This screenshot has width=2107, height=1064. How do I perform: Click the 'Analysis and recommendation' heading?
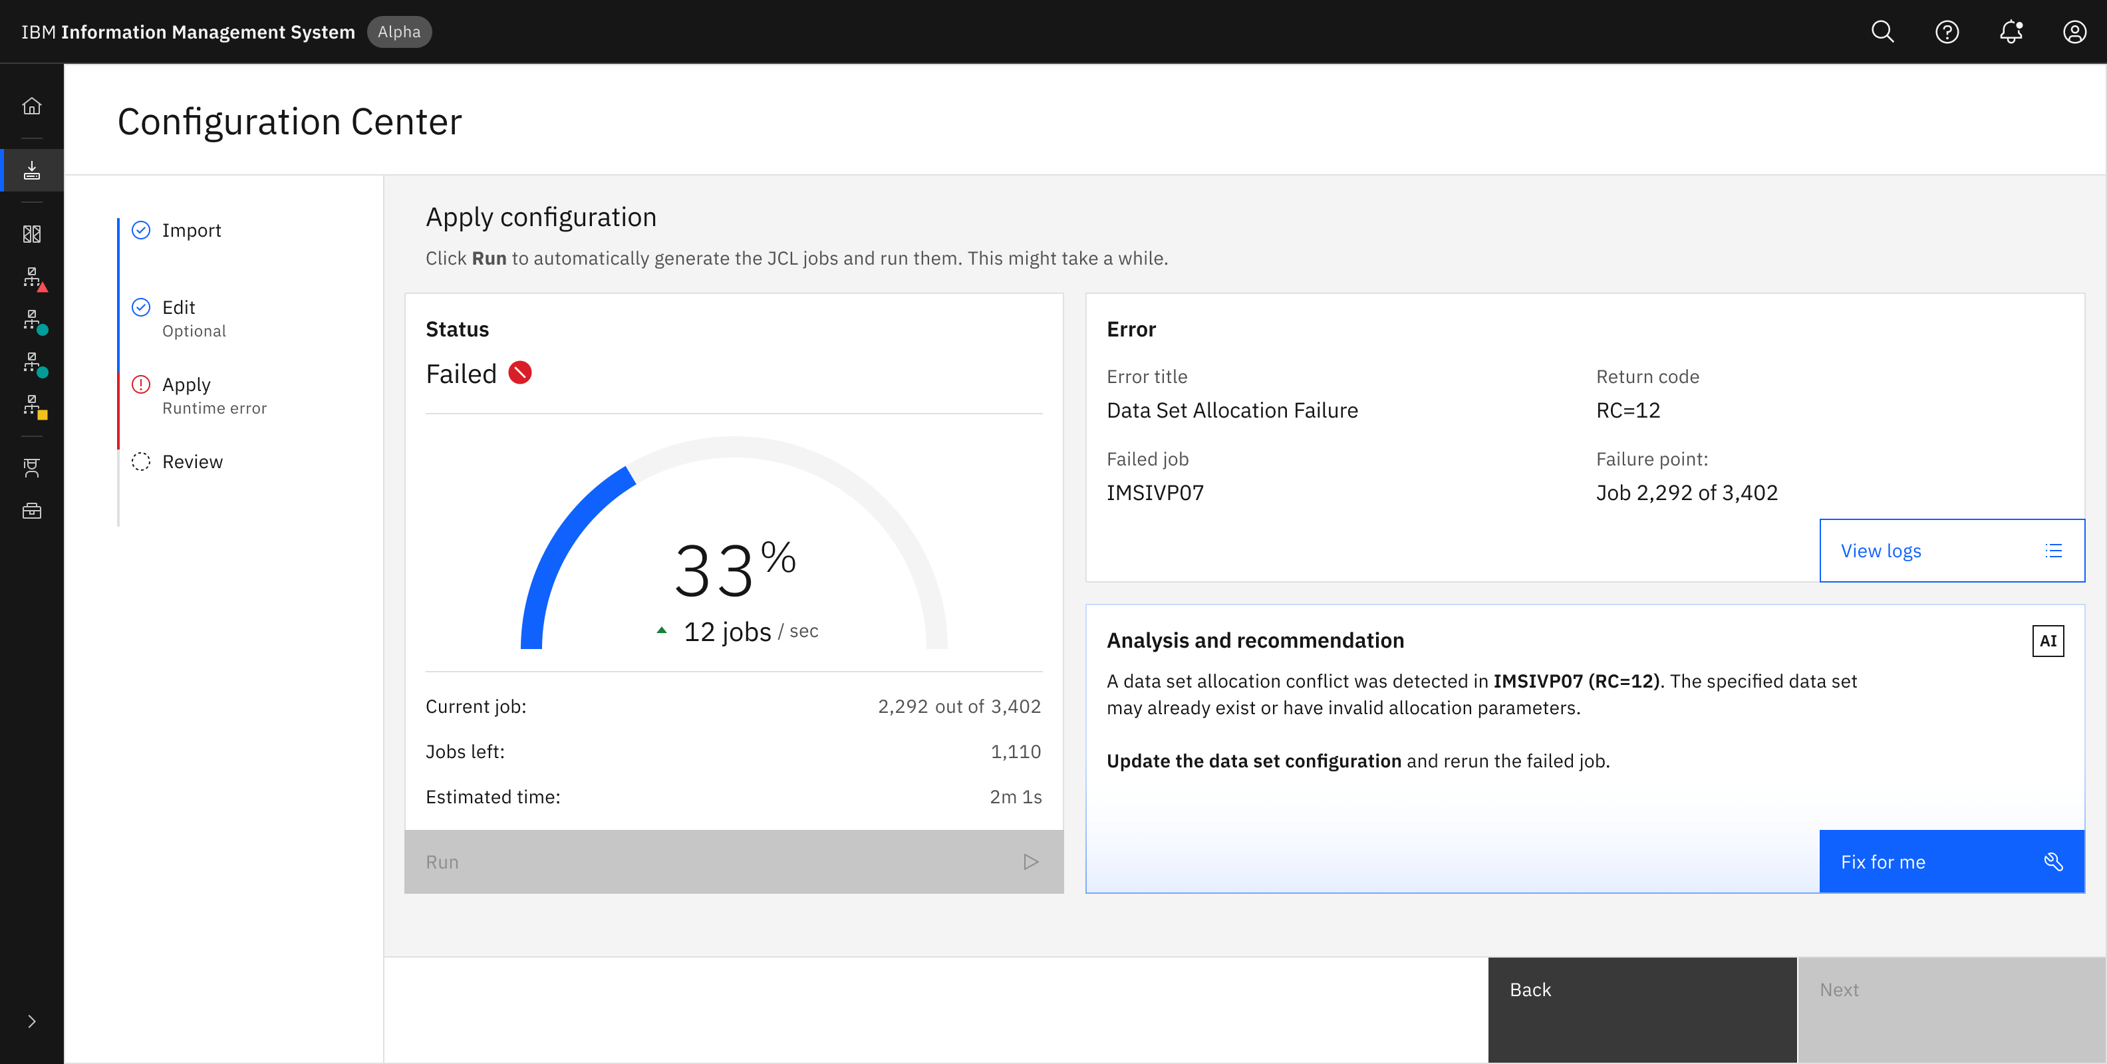(x=1255, y=640)
